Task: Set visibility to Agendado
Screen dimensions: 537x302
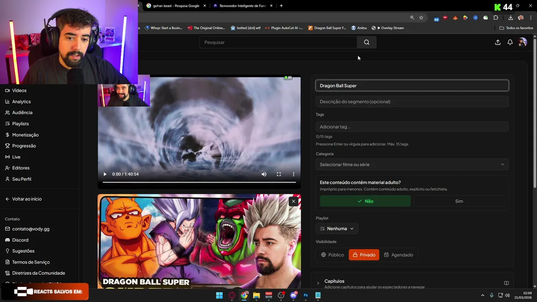Action: pyautogui.click(x=399, y=255)
